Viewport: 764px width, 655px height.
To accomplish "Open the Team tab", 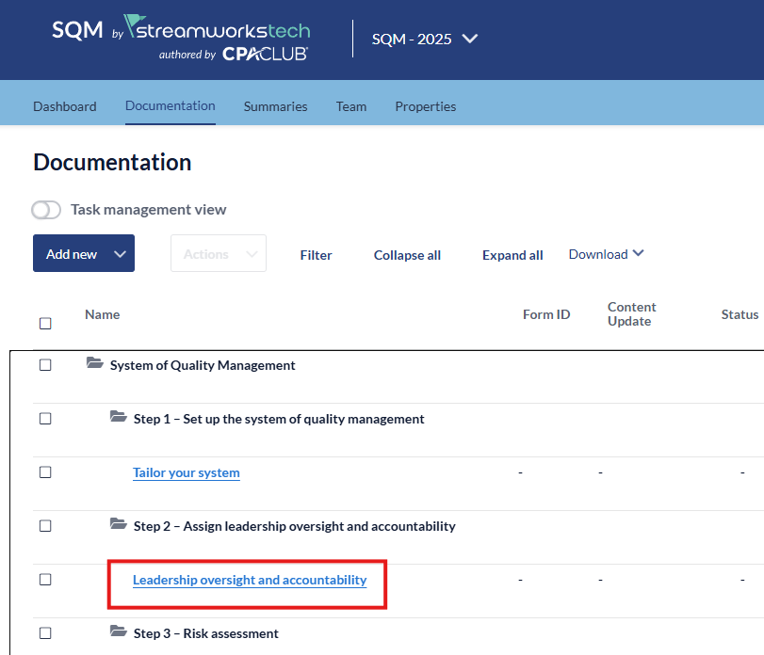I will (351, 106).
